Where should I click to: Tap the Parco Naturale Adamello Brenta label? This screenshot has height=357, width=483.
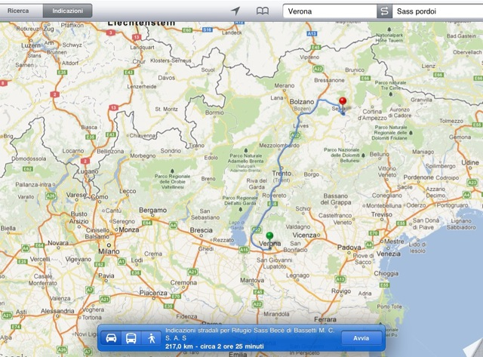click(x=246, y=158)
